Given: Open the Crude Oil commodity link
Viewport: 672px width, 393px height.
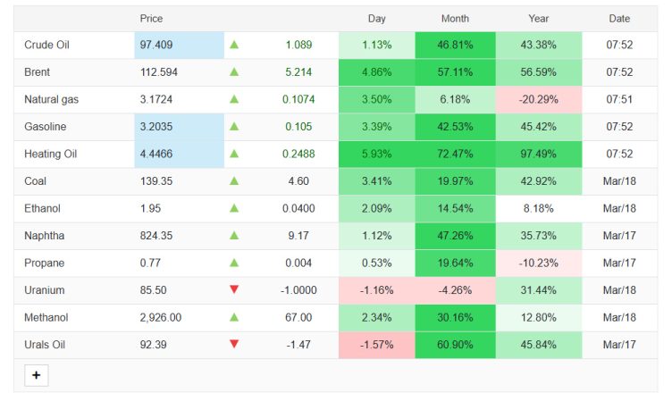Looking at the screenshot, I should [x=48, y=46].
